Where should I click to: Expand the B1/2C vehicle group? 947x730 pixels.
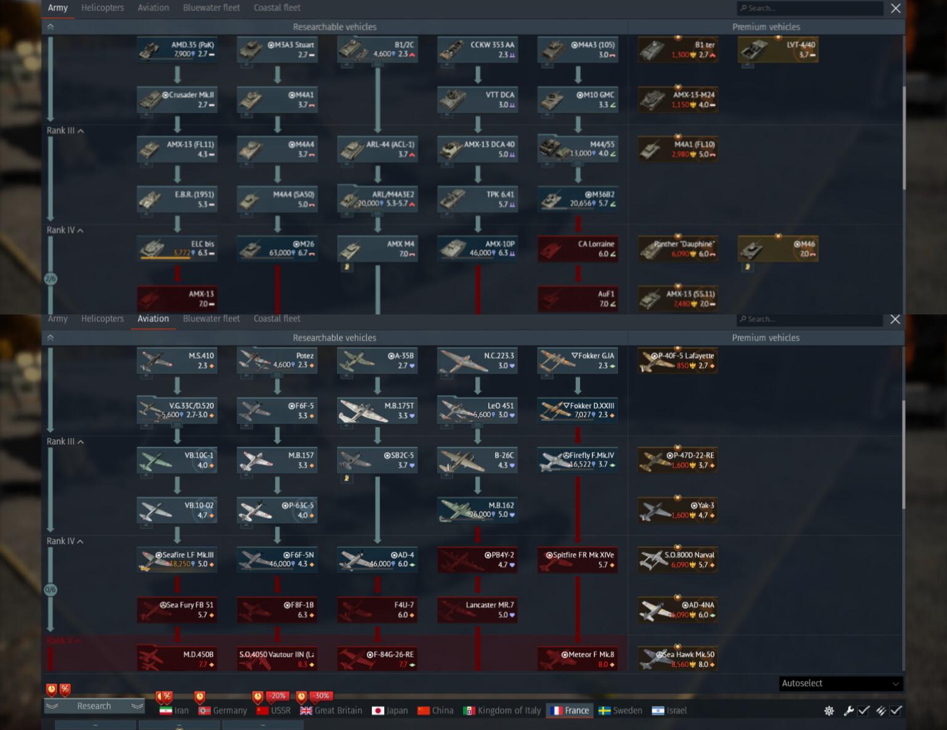pos(377,50)
